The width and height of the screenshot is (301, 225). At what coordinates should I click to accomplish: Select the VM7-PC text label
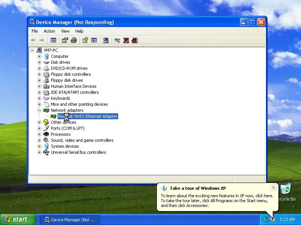point(51,50)
